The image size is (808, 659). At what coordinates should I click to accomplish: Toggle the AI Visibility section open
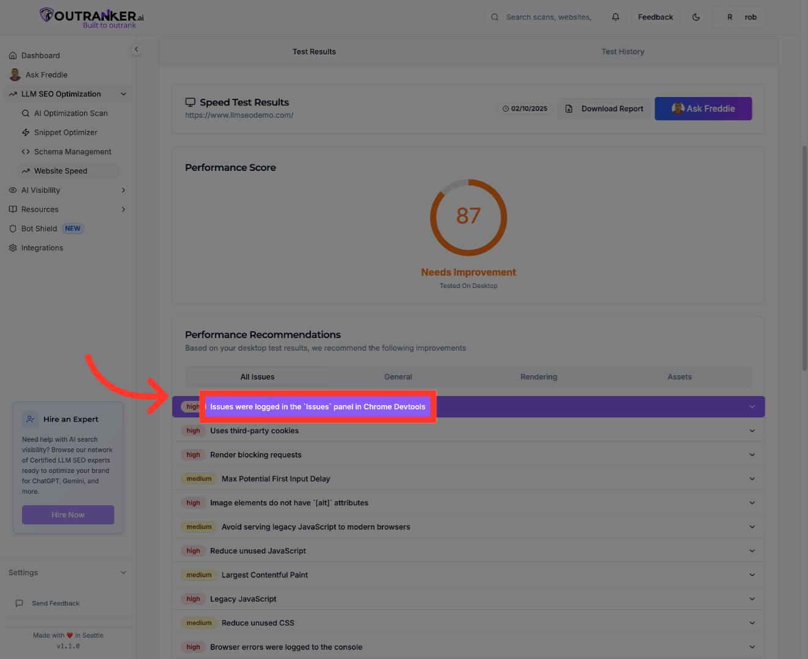[x=67, y=190]
